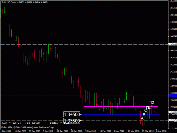The width and height of the screenshot is (177, 133).
Task: Select the wave label A
Action: pos(142,119)
